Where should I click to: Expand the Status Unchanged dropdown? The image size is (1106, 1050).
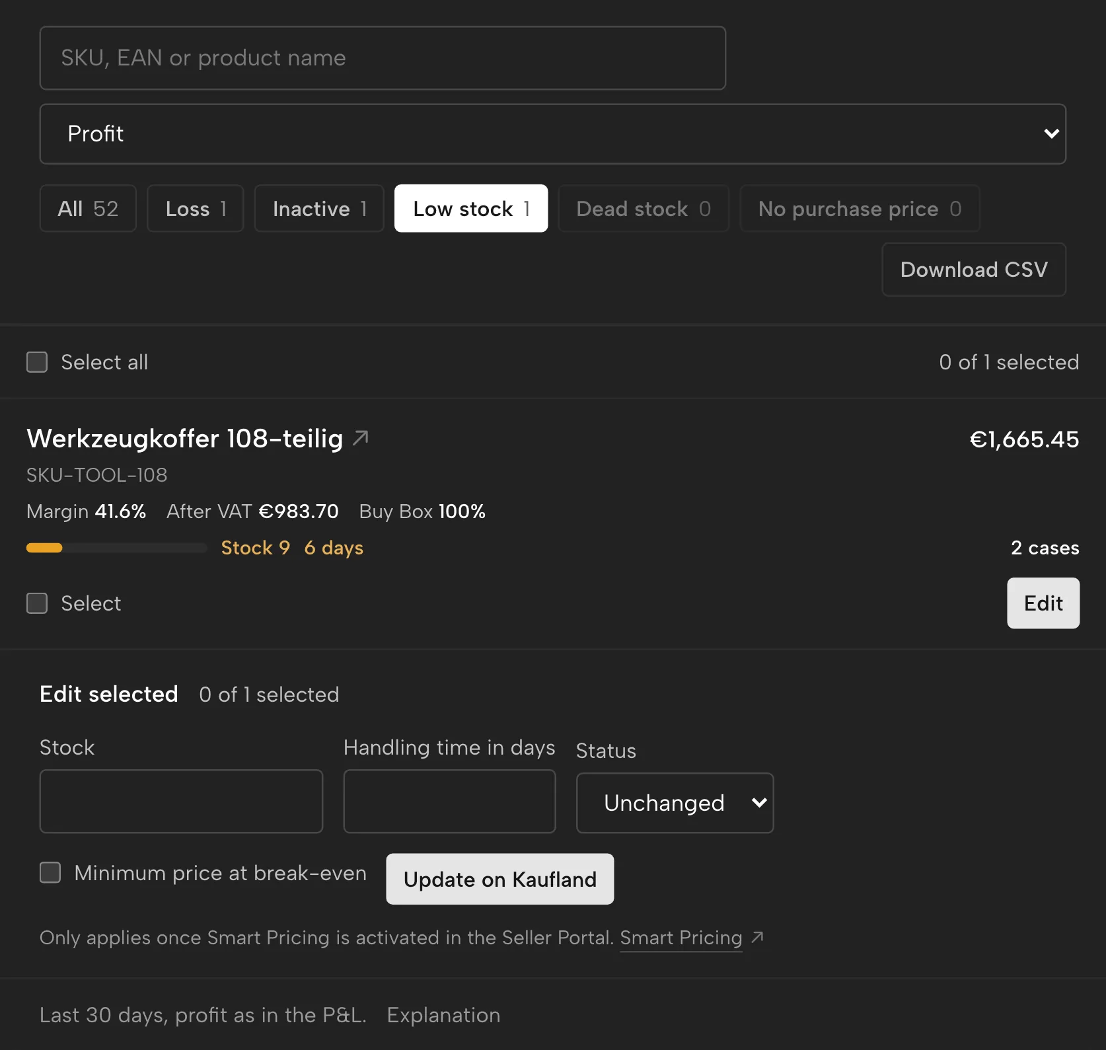coord(675,803)
